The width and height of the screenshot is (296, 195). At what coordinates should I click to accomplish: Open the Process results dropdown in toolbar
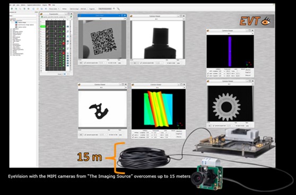[x=54, y=9]
